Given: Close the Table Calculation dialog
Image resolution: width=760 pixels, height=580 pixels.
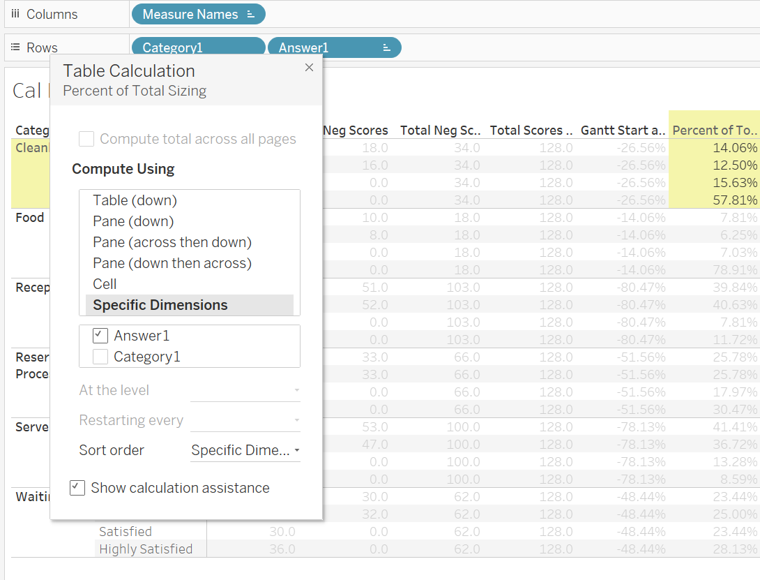Looking at the screenshot, I should pos(309,68).
